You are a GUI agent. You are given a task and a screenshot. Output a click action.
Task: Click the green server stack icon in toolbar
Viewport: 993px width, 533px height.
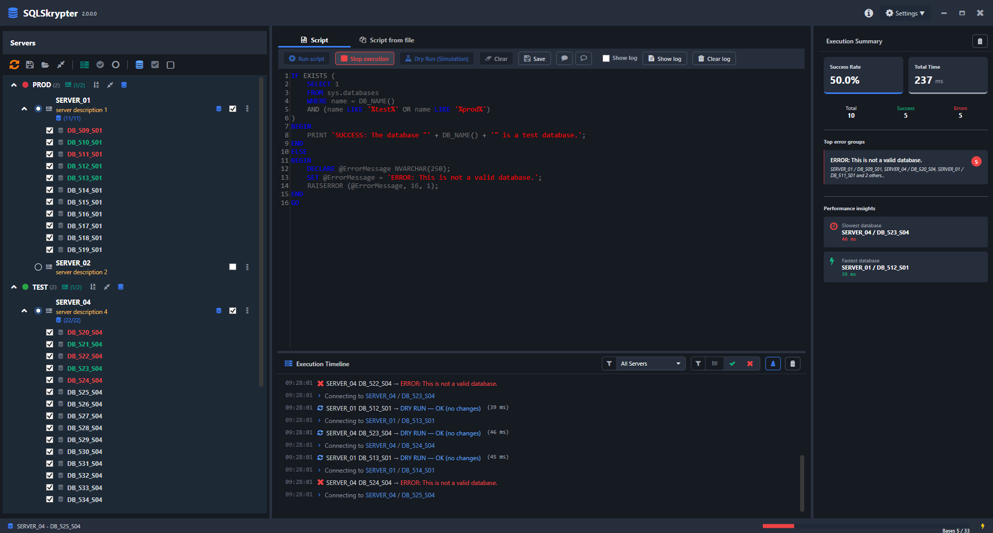tap(84, 65)
